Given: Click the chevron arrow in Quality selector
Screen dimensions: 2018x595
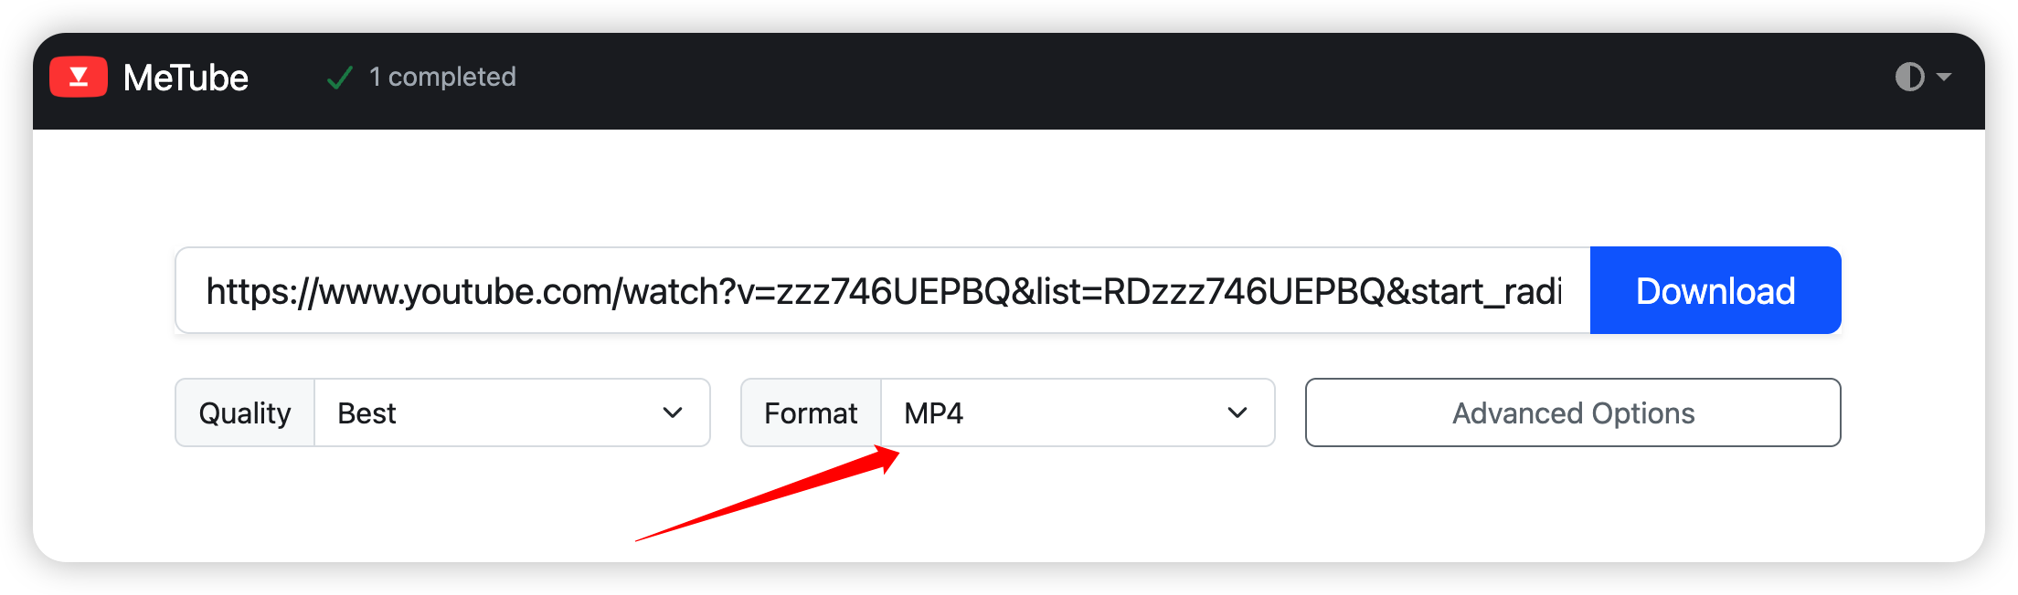Looking at the screenshot, I should [673, 412].
